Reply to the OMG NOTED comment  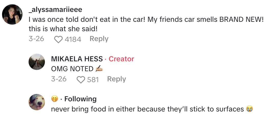(117, 79)
